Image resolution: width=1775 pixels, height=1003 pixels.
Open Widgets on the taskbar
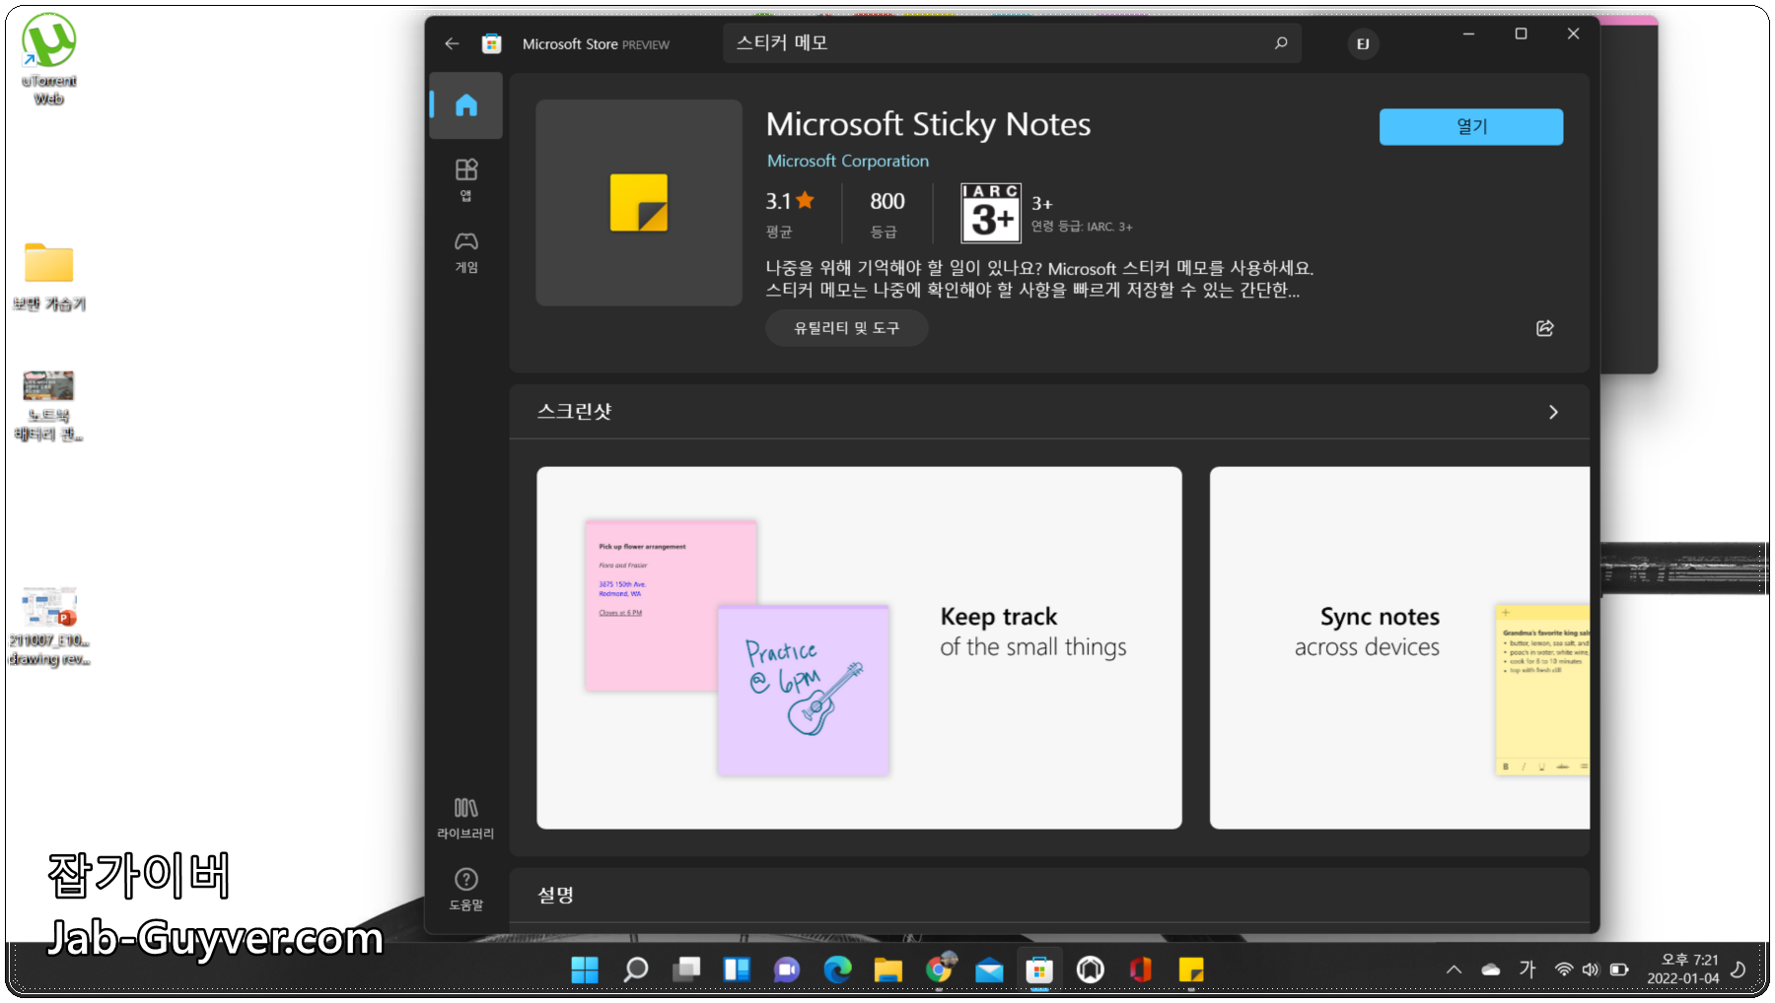click(x=737, y=970)
